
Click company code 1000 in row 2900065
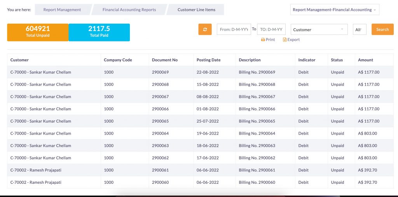109,121
